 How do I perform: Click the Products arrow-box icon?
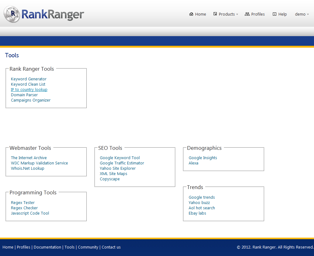[x=215, y=14]
